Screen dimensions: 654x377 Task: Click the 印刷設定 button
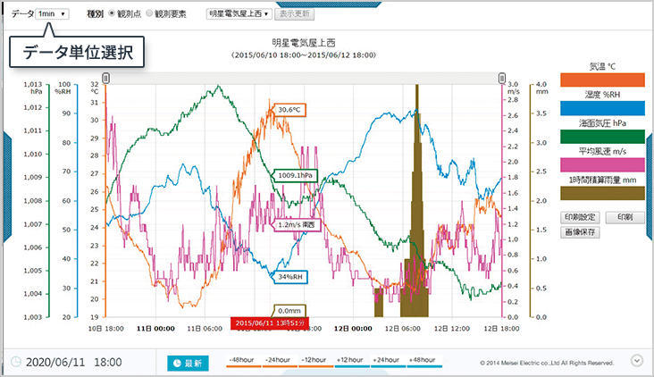(581, 217)
